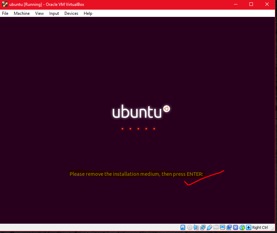This screenshot has height=233, width=277.
Task: Click the keyboard status icon
Action: coord(248,227)
